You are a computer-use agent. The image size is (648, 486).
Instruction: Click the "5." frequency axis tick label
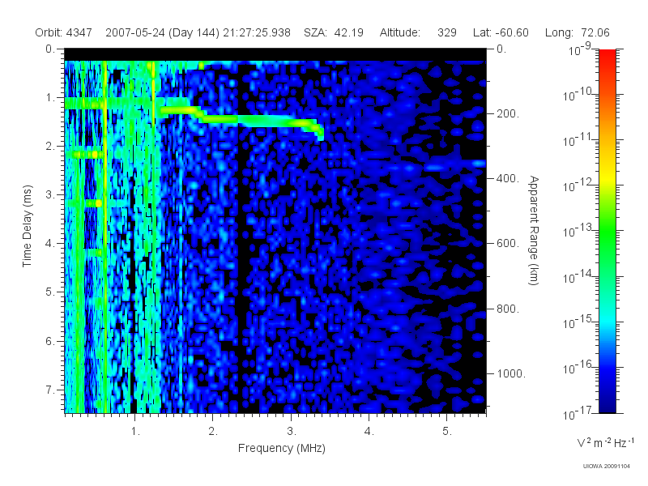coord(447,431)
